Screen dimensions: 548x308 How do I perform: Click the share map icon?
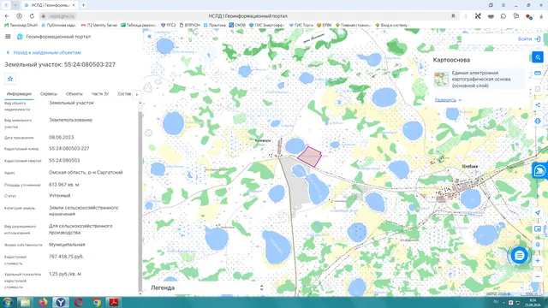(x=538, y=104)
